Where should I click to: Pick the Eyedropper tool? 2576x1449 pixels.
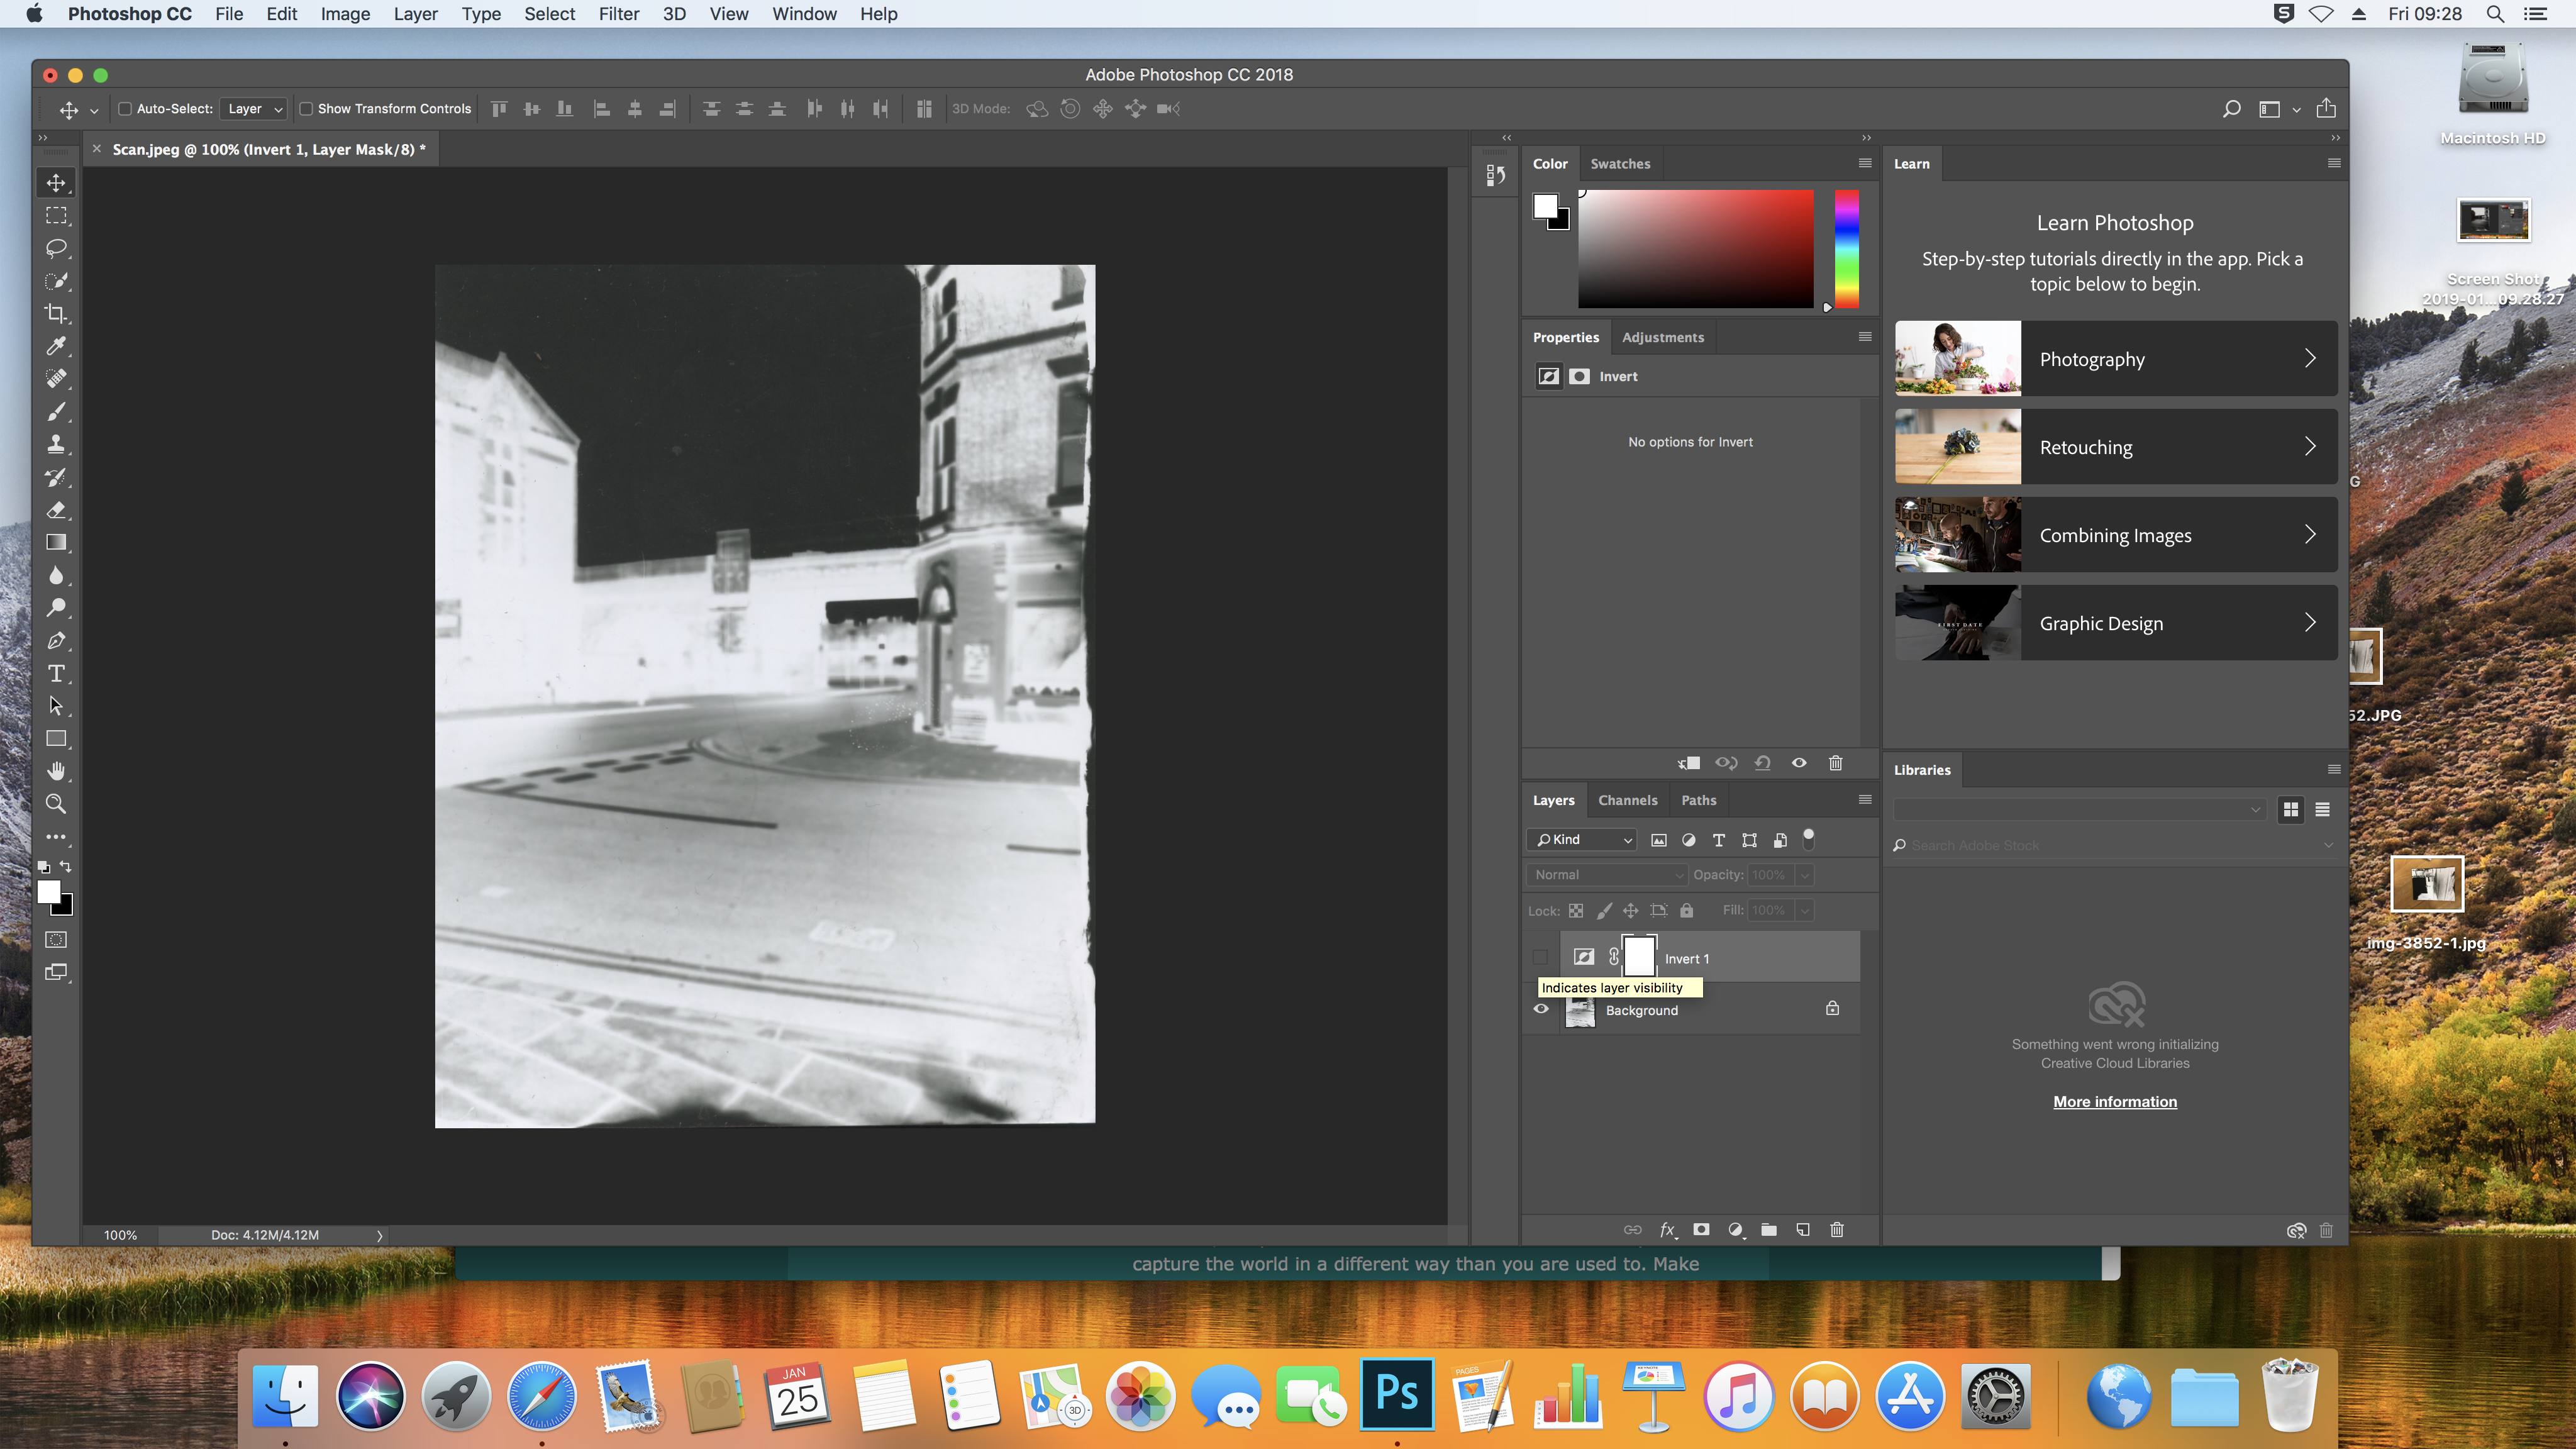click(x=56, y=346)
